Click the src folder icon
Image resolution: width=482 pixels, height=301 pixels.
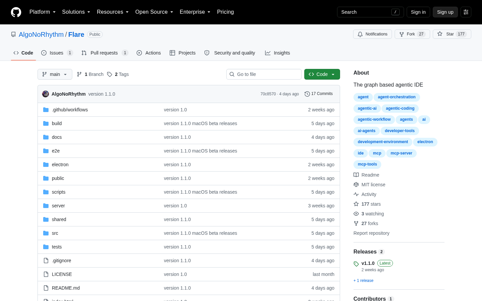(x=46, y=233)
